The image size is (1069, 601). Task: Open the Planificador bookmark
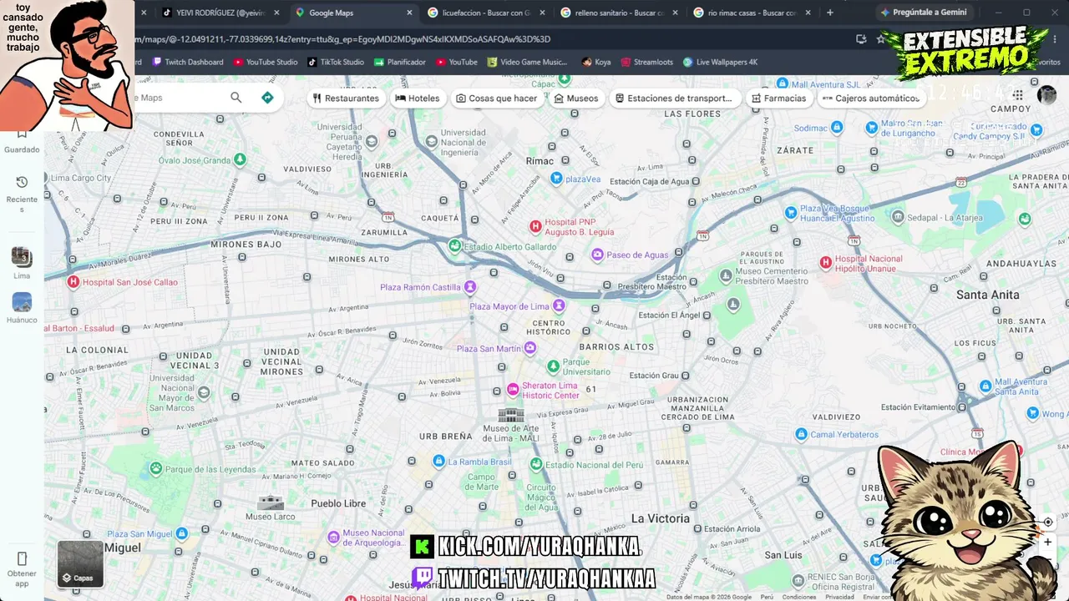click(x=400, y=62)
